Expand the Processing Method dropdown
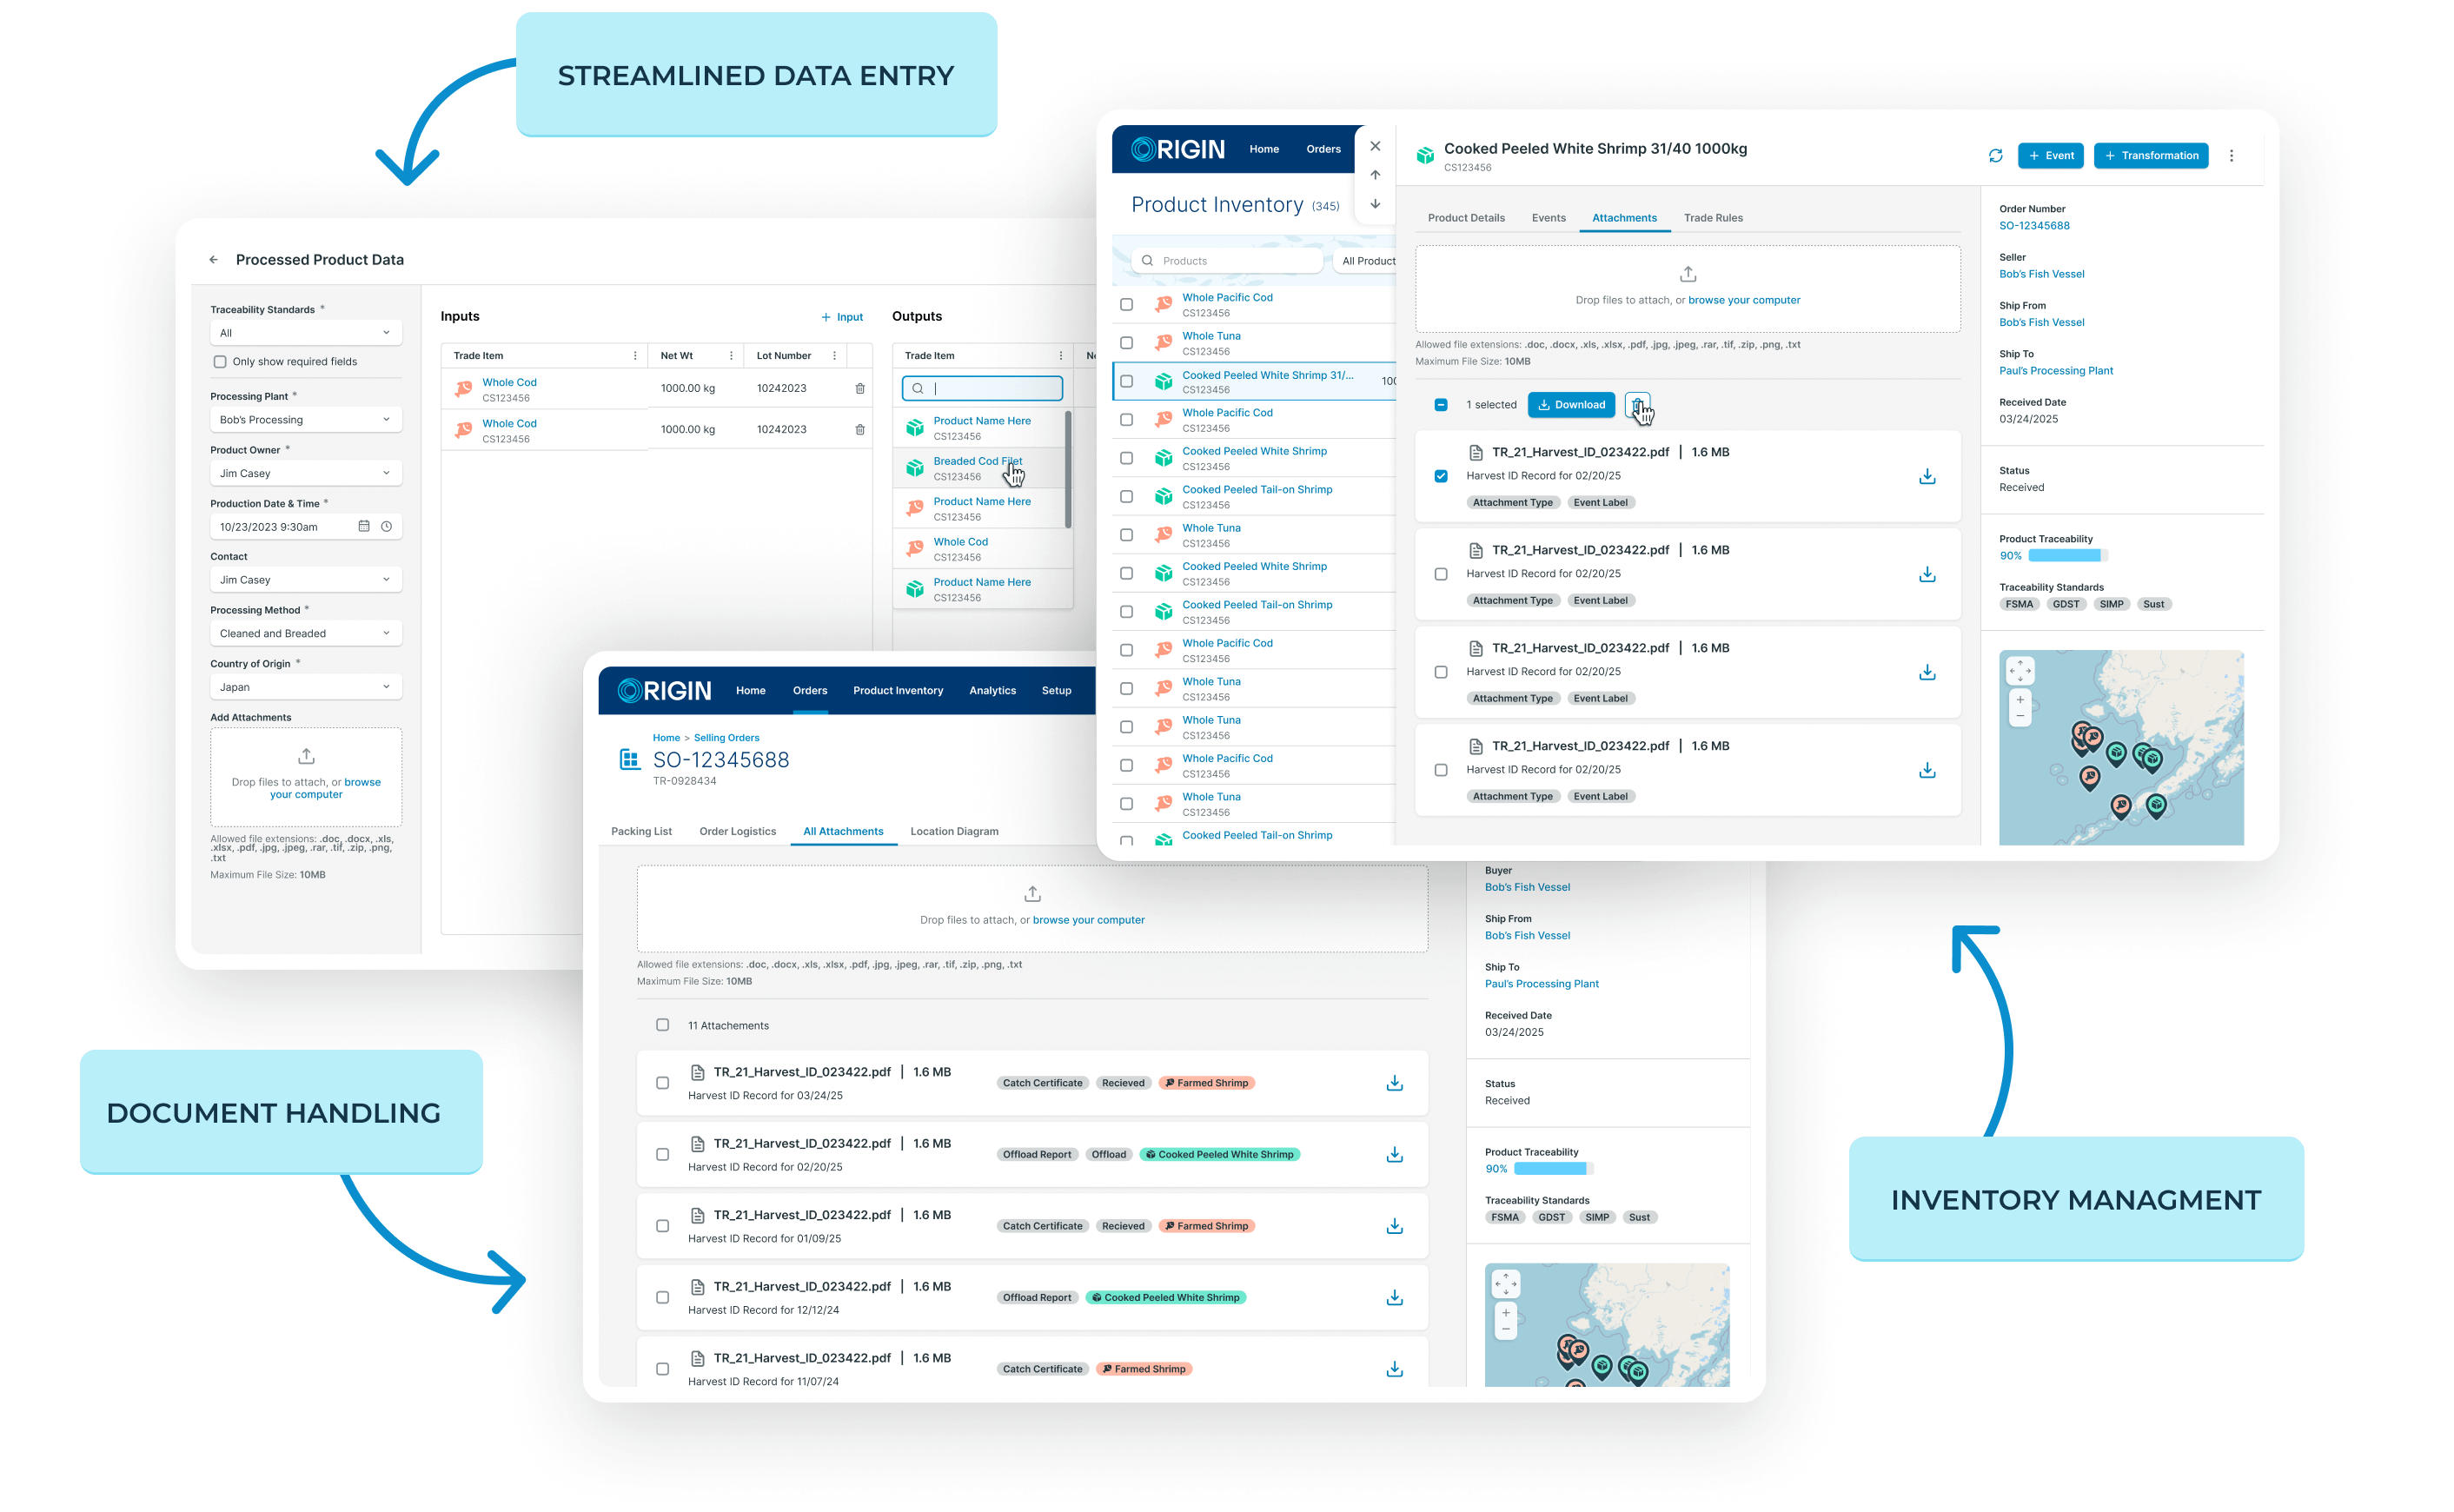2454x1512 pixels. click(305, 634)
